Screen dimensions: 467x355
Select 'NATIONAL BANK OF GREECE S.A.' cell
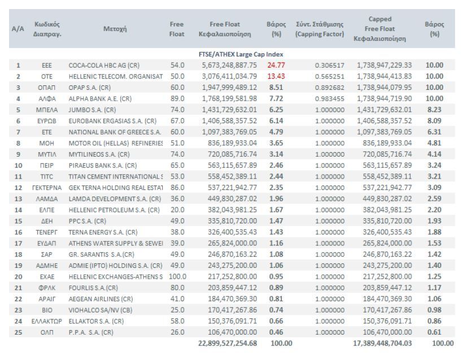click(x=115, y=132)
